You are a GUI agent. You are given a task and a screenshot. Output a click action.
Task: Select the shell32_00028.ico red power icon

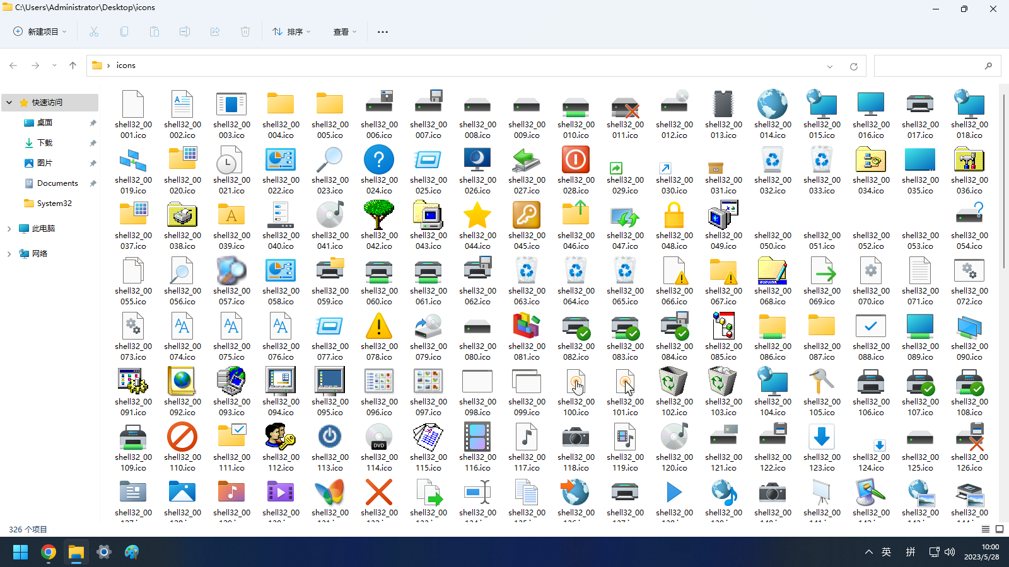tap(576, 161)
